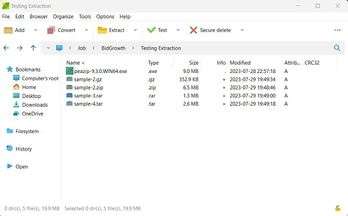Open Downloads in the sidebar
Screen dimensions: 348x216
(x=35, y=105)
